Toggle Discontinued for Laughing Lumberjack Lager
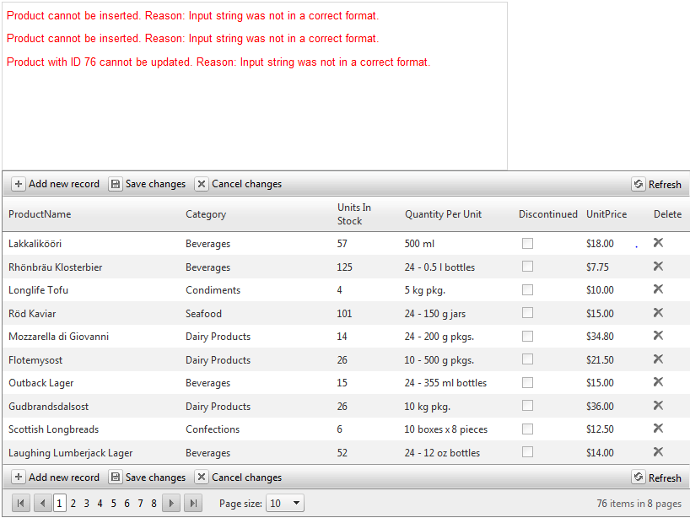 [527, 452]
